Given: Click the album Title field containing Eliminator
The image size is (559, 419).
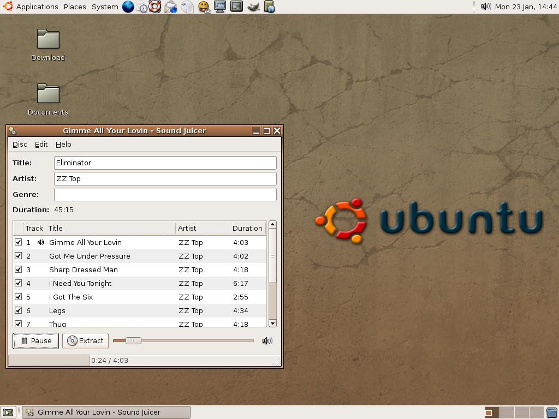Looking at the screenshot, I should pos(165,163).
